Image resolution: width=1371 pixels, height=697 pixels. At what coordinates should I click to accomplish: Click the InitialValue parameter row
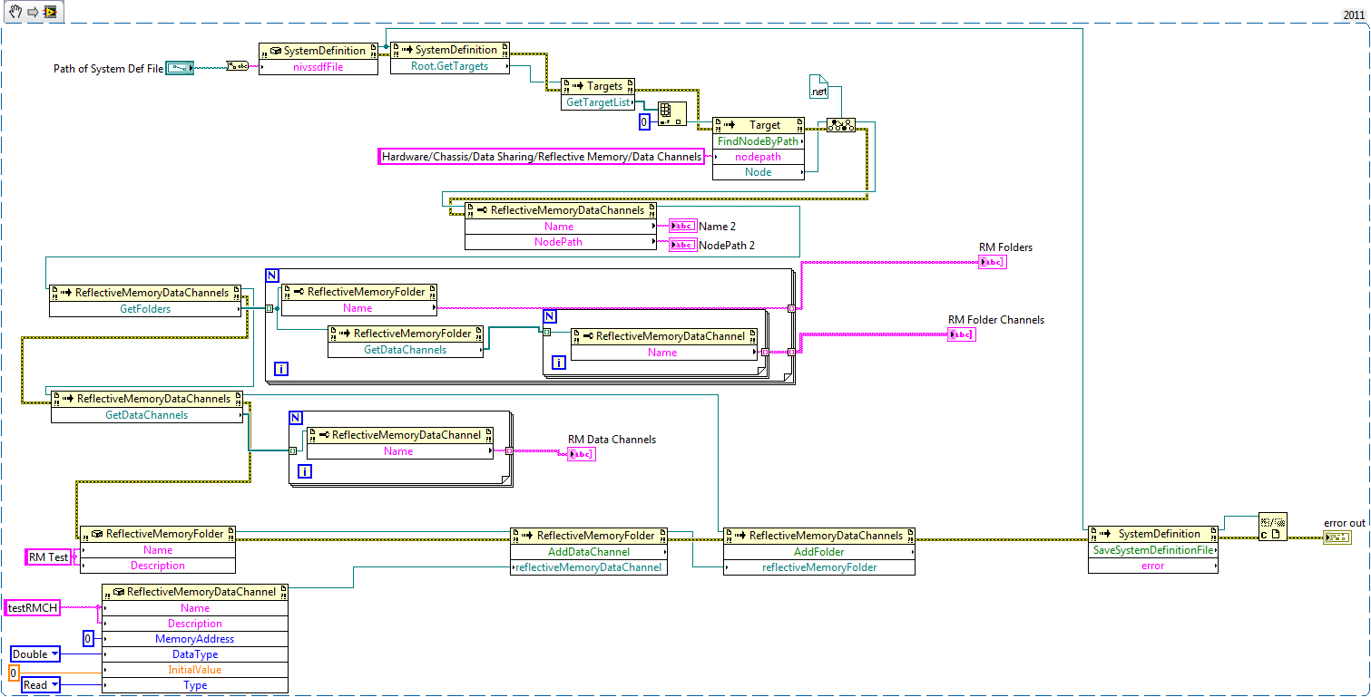tap(195, 670)
